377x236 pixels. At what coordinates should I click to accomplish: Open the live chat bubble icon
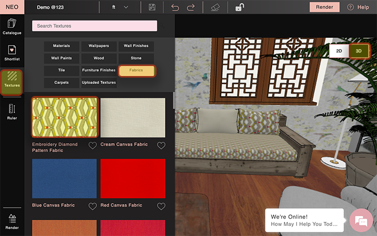[361, 221]
